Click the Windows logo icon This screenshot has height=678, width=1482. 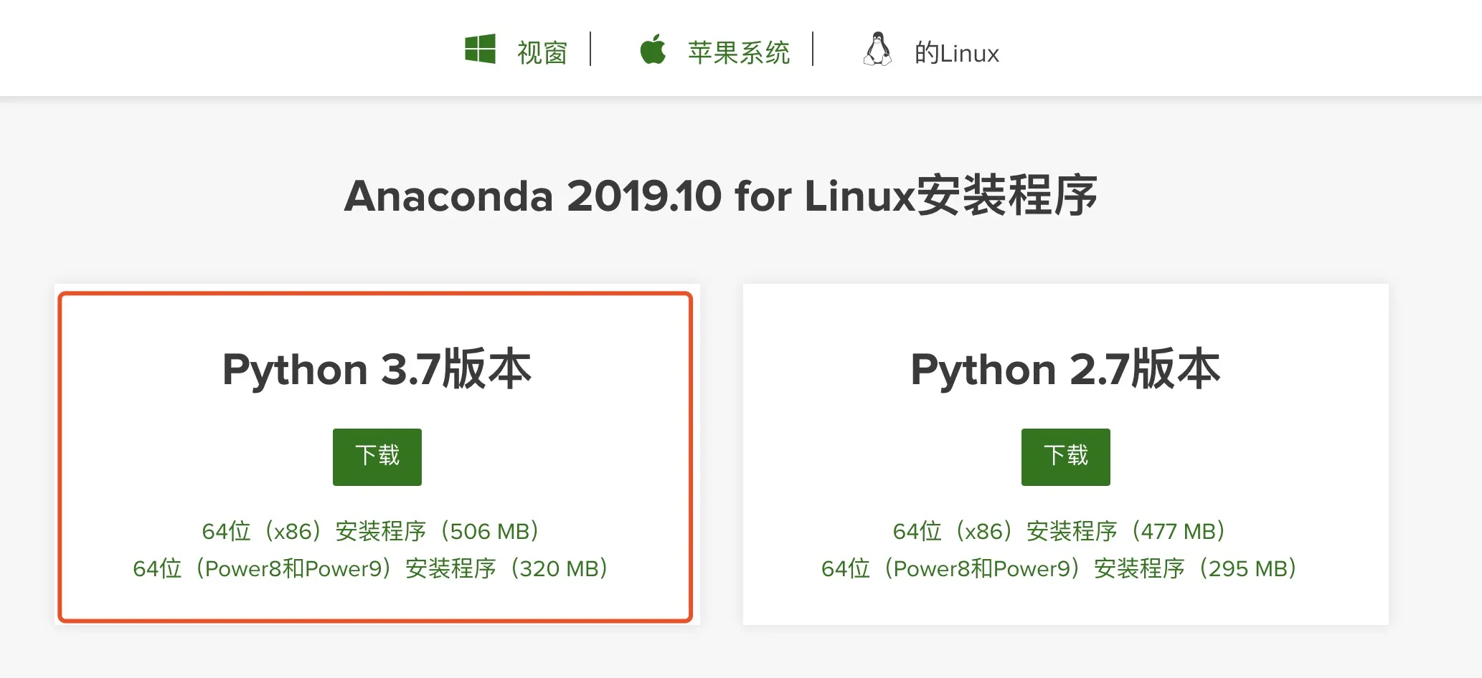click(480, 49)
